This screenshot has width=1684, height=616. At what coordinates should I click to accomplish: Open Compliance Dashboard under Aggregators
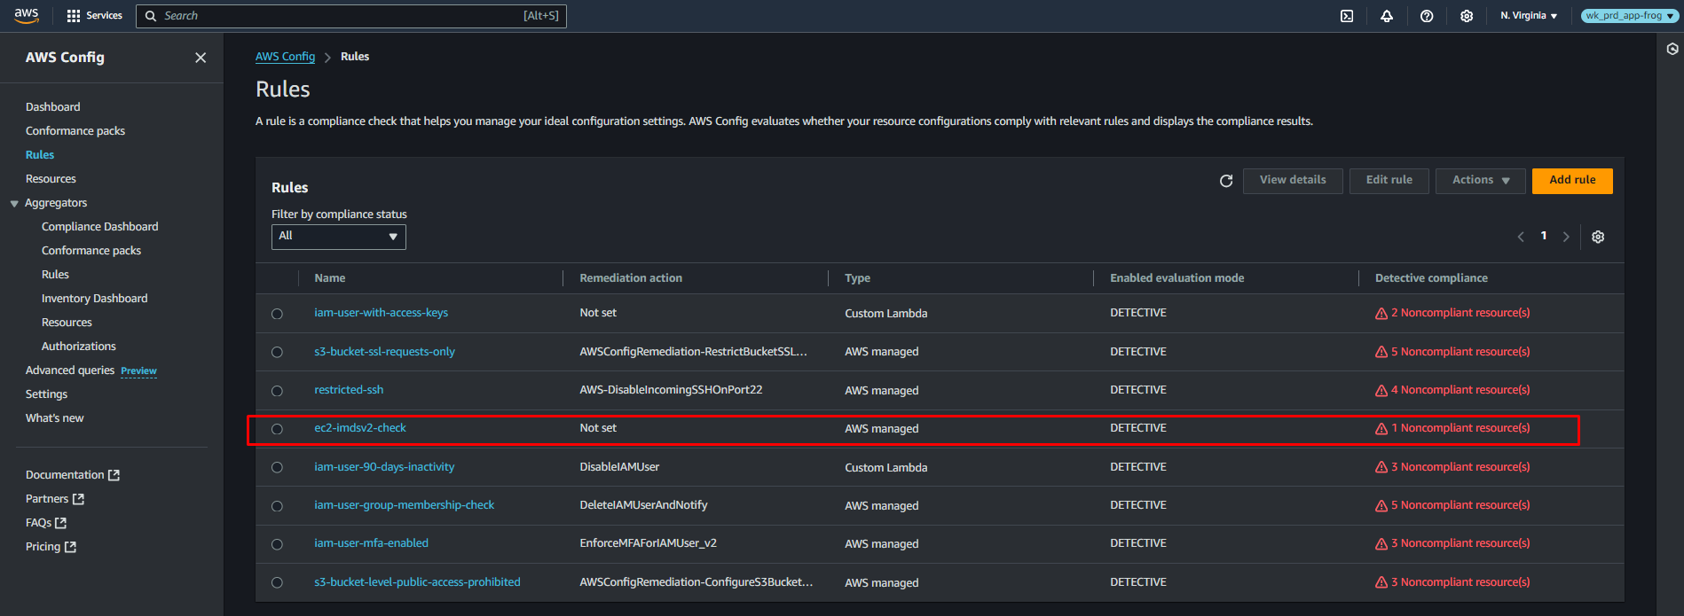point(100,226)
